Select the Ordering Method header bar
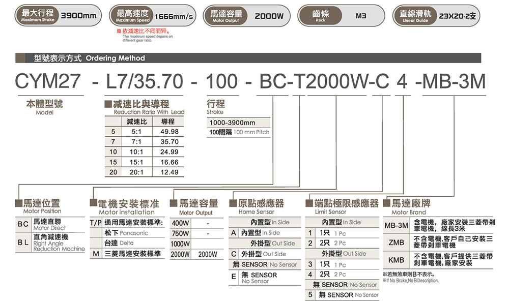Screen dimensions: 509x302 point(248,58)
